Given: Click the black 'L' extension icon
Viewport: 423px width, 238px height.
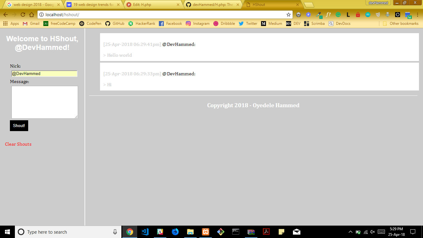Looking at the screenshot, I should (348, 15).
